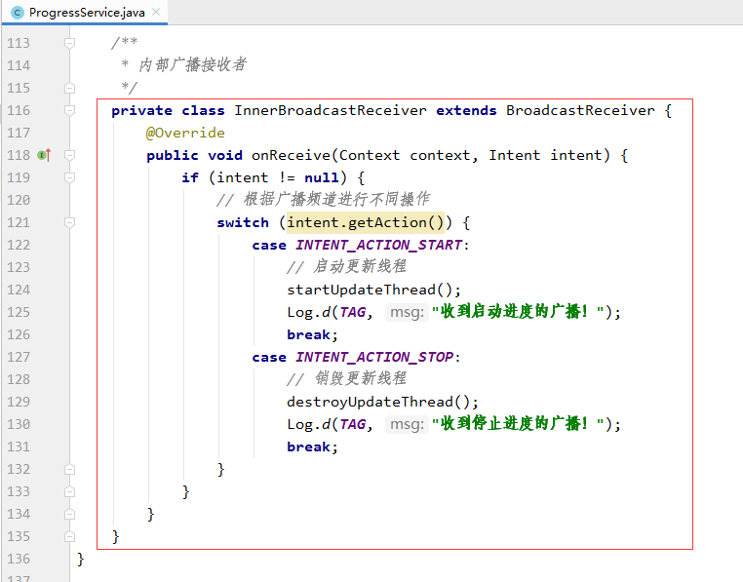This screenshot has height=582, width=743.
Task: Click fold end marker on line 132
Action: [x=69, y=469]
